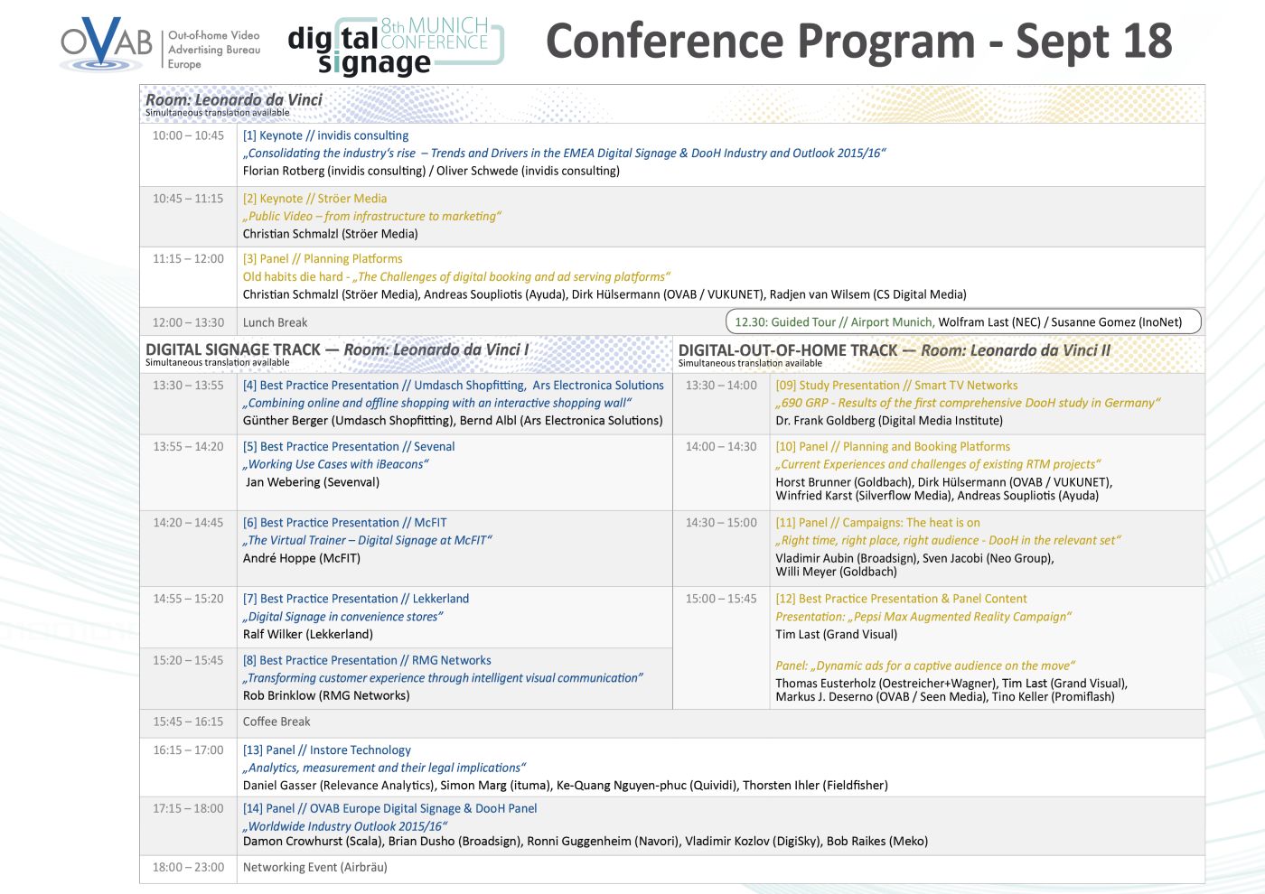The width and height of the screenshot is (1265, 894).
Task: Select 'Digital Signage in convenience stores' title
Action: click(342, 617)
